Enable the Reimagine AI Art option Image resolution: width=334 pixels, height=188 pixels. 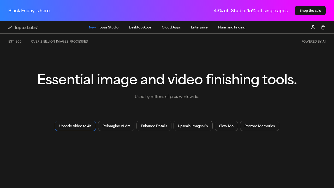pos(116,126)
